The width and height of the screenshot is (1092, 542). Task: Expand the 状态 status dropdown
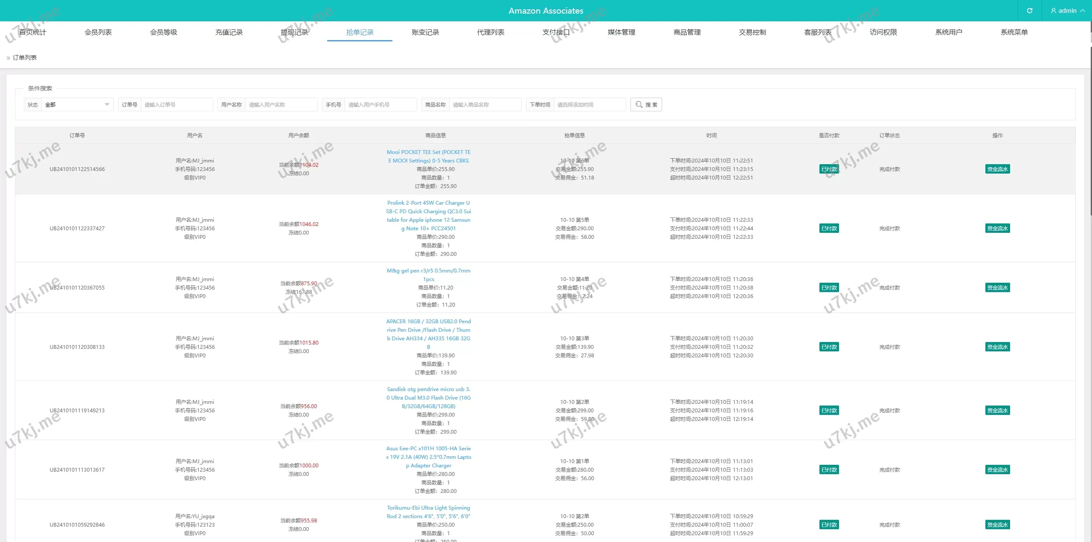click(x=77, y=104)
